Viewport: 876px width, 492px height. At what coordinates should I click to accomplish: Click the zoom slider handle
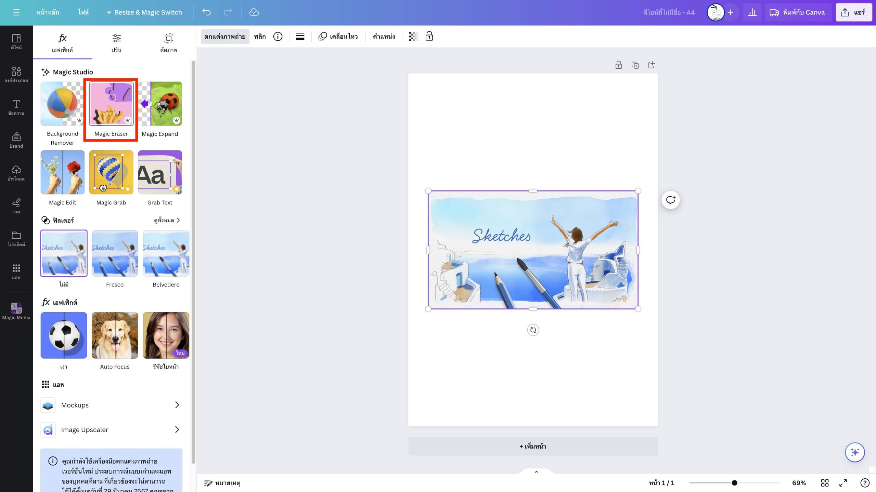pyautogui.click(x=734, y=483)
